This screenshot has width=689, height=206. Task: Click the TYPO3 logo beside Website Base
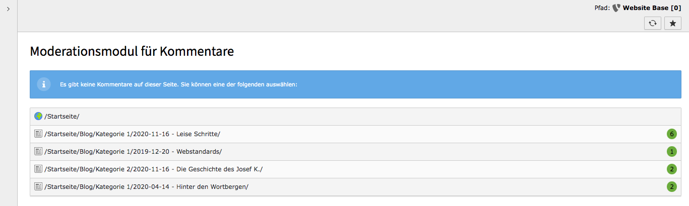tap(616, 8)
